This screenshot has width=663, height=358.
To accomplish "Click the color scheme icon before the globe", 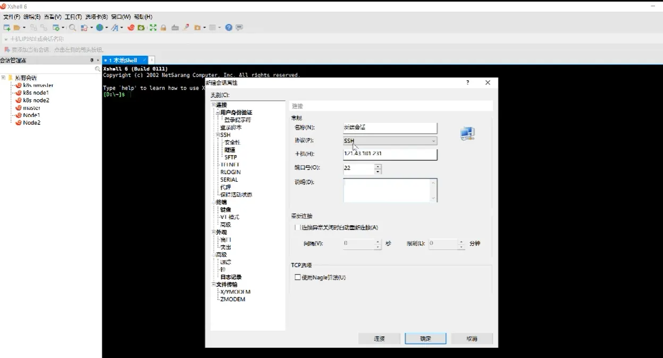I will [84, 28].
